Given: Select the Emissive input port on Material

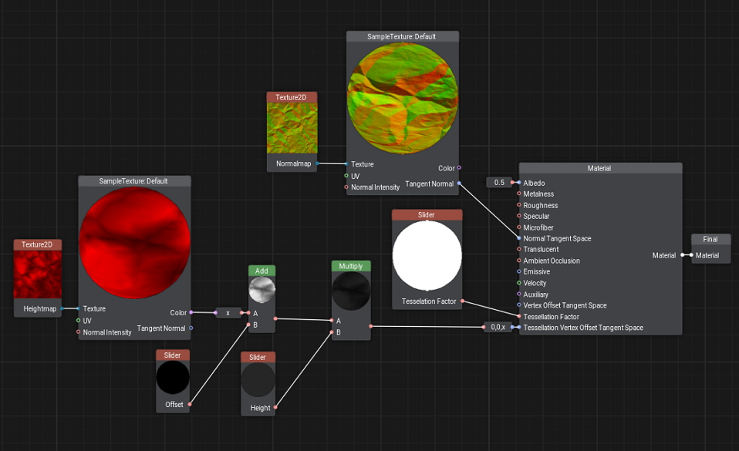Looking at the screenshot, I should click(519, 272).
